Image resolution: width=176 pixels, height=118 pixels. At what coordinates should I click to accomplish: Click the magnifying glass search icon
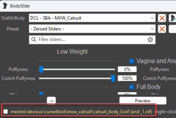[x=33, y=40]
